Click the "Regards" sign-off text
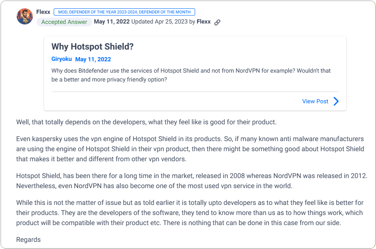The width and height of the screenshot is (376, 249). pyautogui.click(x=29, y=240)
